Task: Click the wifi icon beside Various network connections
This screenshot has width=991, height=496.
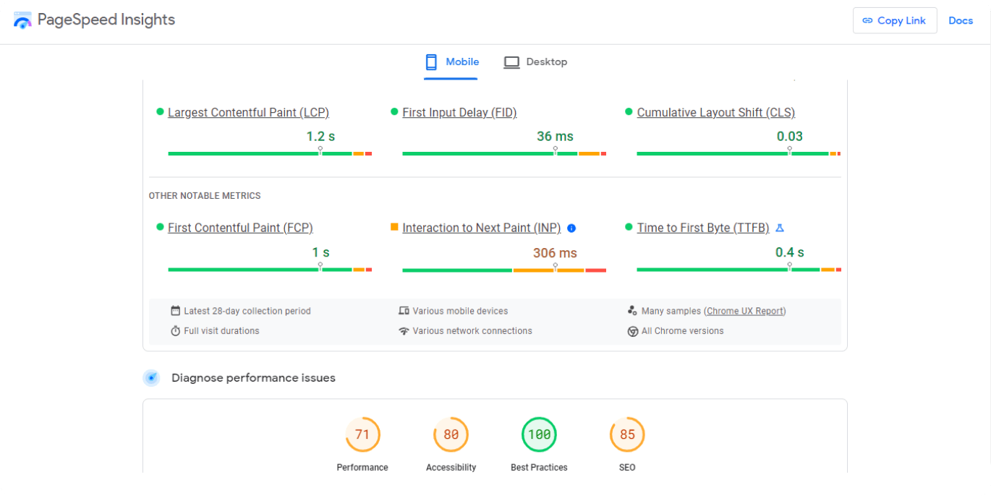Action: click(404, 331)
